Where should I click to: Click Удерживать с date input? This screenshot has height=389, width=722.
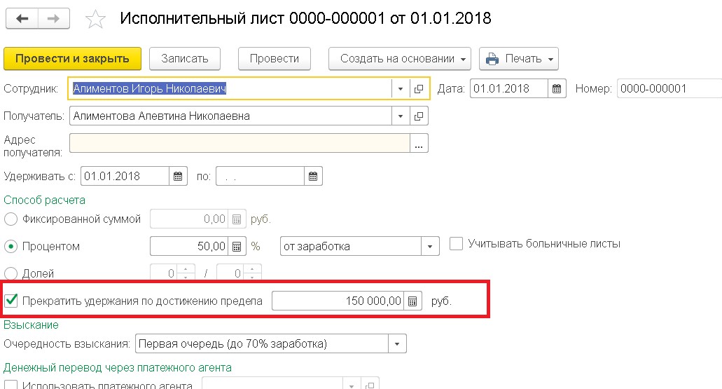pyautogui.click(x=125, y=176)
